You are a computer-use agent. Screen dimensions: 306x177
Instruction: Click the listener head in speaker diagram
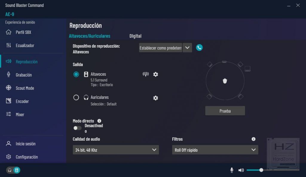point(225,81)
